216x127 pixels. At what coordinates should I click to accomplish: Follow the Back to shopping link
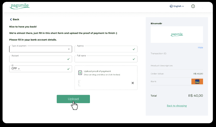click(x=177, y=106)
